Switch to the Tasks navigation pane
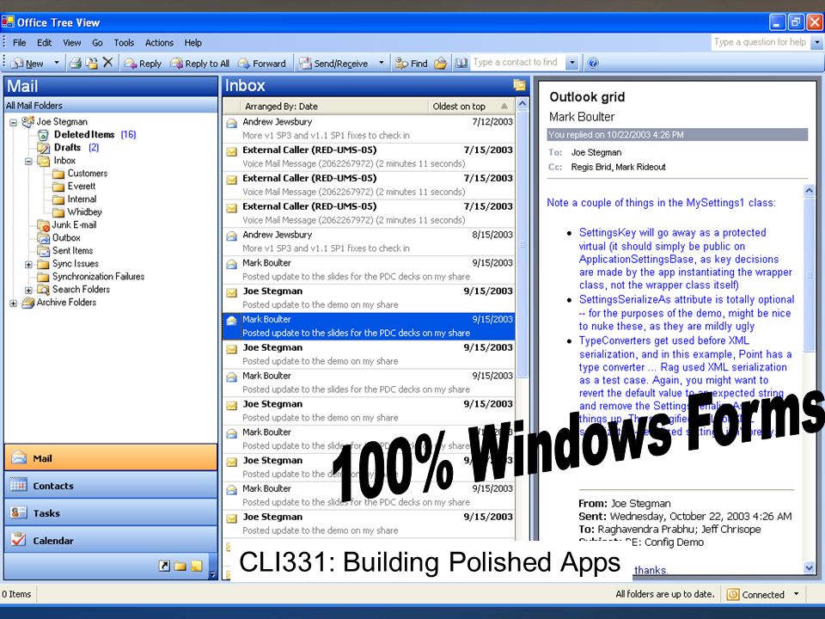This screenshot has height=619, width=825. pyautogui.click(x=111, y=512)
